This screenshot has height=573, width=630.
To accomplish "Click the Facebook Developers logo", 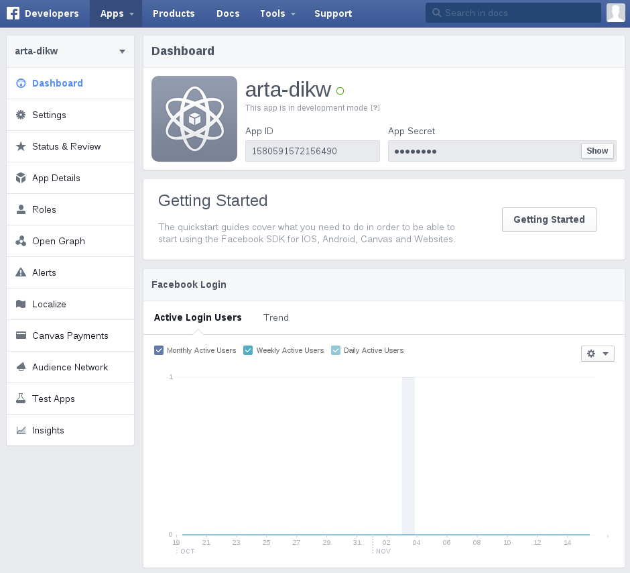I will click(x=12, y=13).
